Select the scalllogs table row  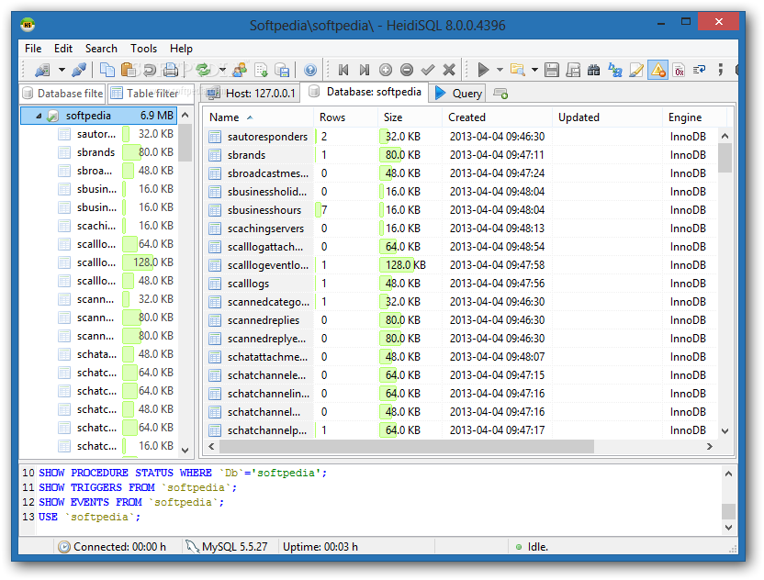[x=461, y=284]
